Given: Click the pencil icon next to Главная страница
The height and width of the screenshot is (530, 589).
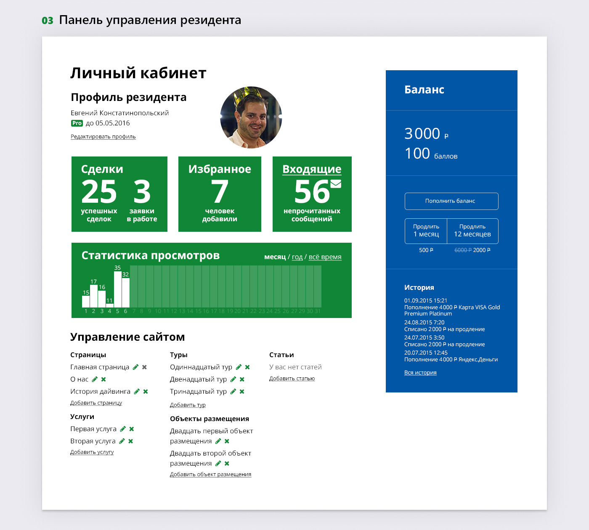Looking at the screenshot, I should coord(135,367).
